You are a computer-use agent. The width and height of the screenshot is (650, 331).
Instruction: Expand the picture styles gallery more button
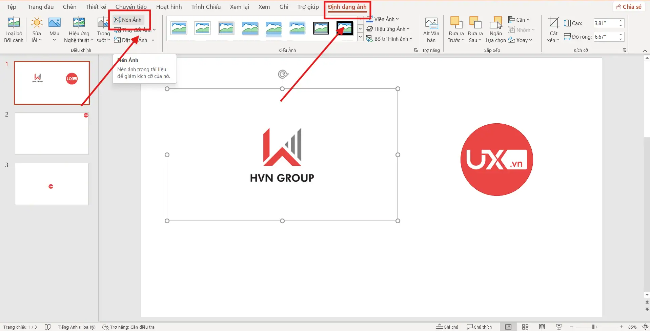[360, 36]
